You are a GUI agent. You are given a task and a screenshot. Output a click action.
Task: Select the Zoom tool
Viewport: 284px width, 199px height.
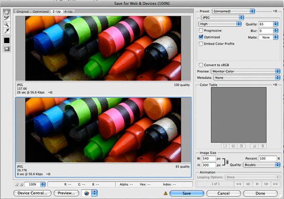tap(7, 24)
